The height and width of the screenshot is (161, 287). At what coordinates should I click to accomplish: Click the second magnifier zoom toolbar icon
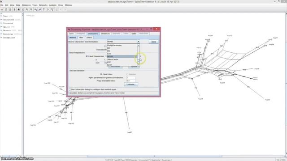point(31,9)
